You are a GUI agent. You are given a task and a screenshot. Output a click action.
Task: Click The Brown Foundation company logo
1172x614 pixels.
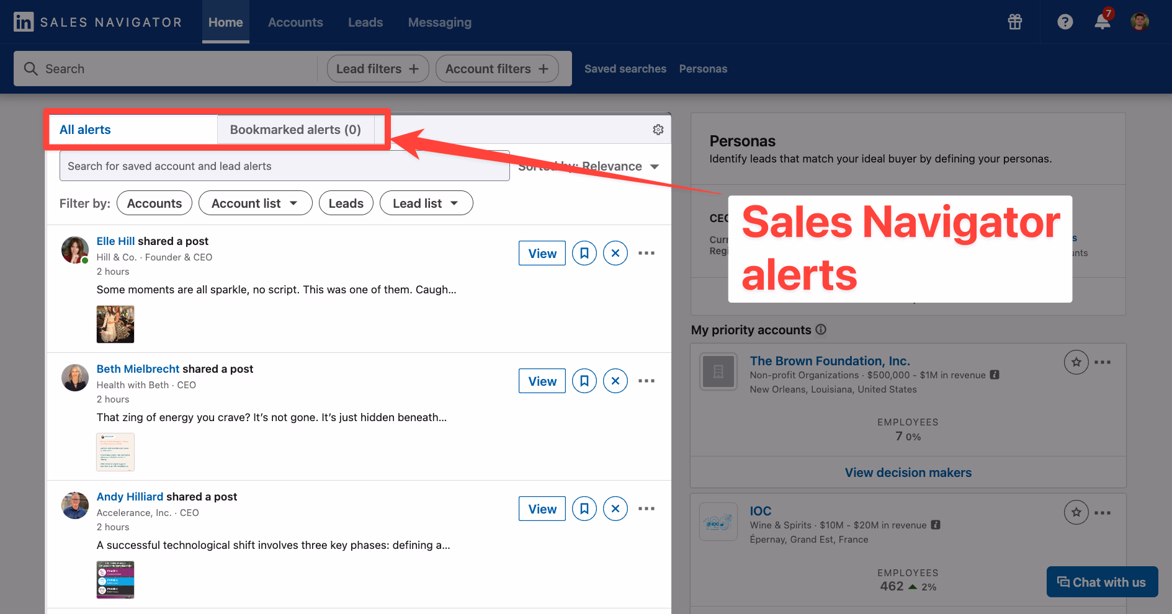(718, 372)
